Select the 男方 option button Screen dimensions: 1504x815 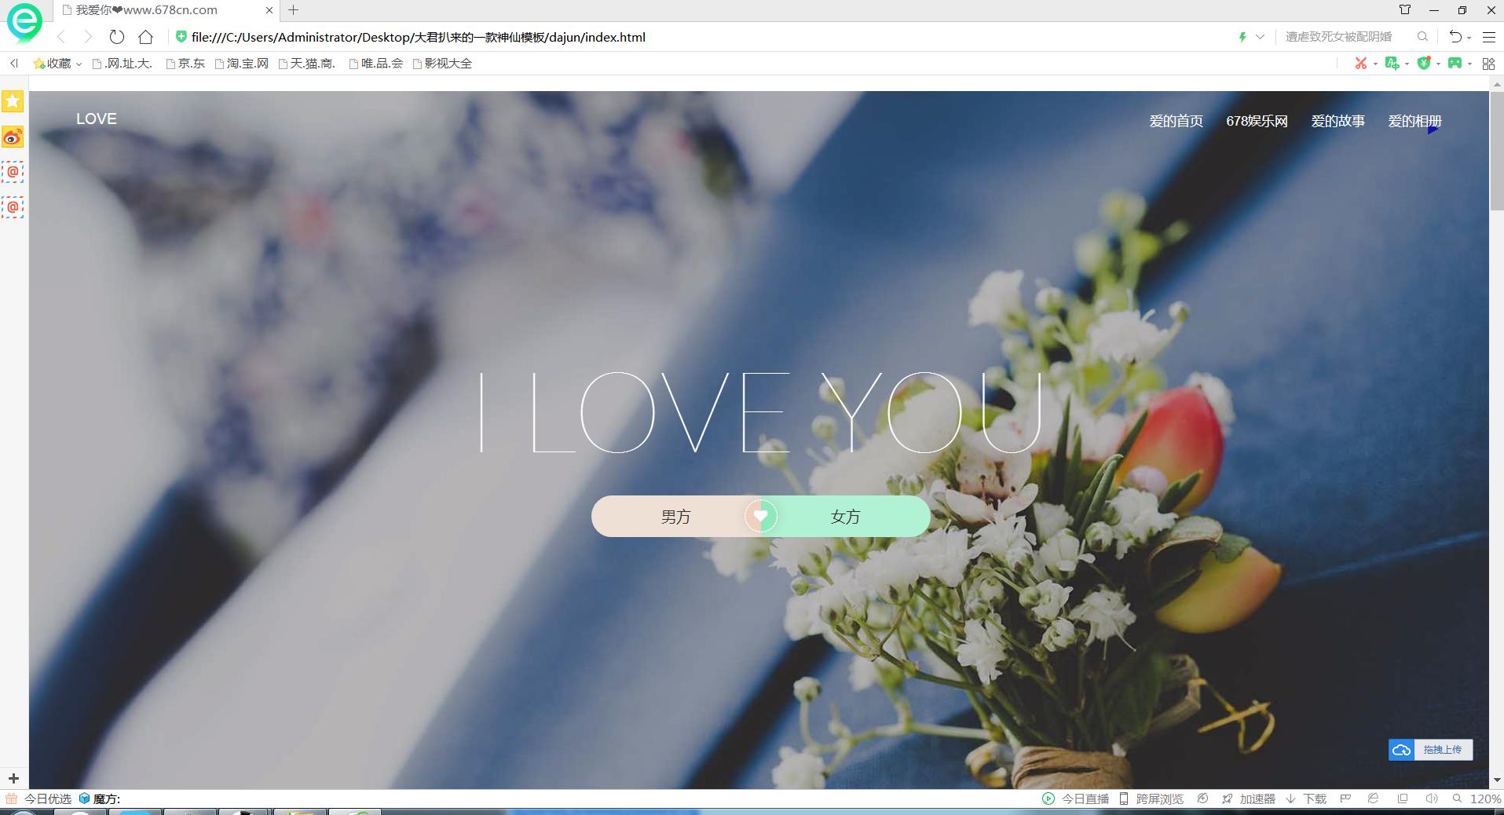[x=675, y=517]
